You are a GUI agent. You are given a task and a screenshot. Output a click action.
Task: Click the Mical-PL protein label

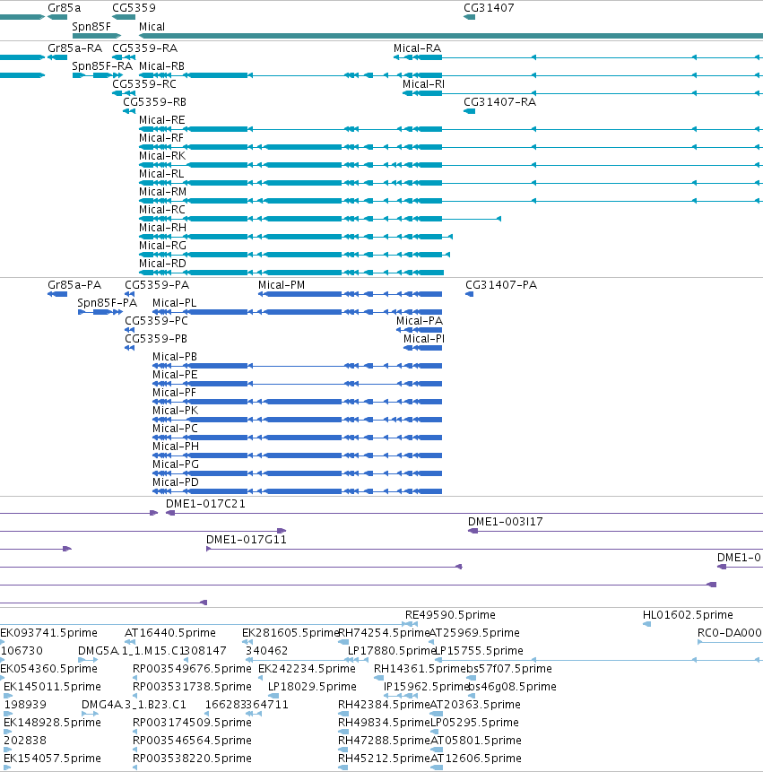(174, 303)
